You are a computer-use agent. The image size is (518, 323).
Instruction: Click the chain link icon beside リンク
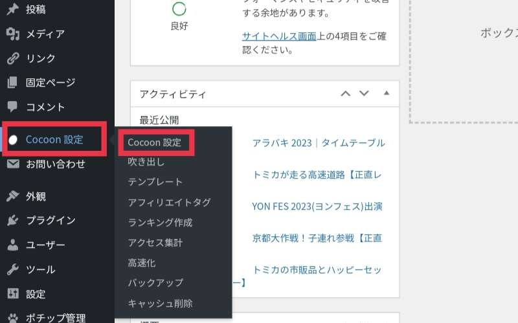coord(12,58)
